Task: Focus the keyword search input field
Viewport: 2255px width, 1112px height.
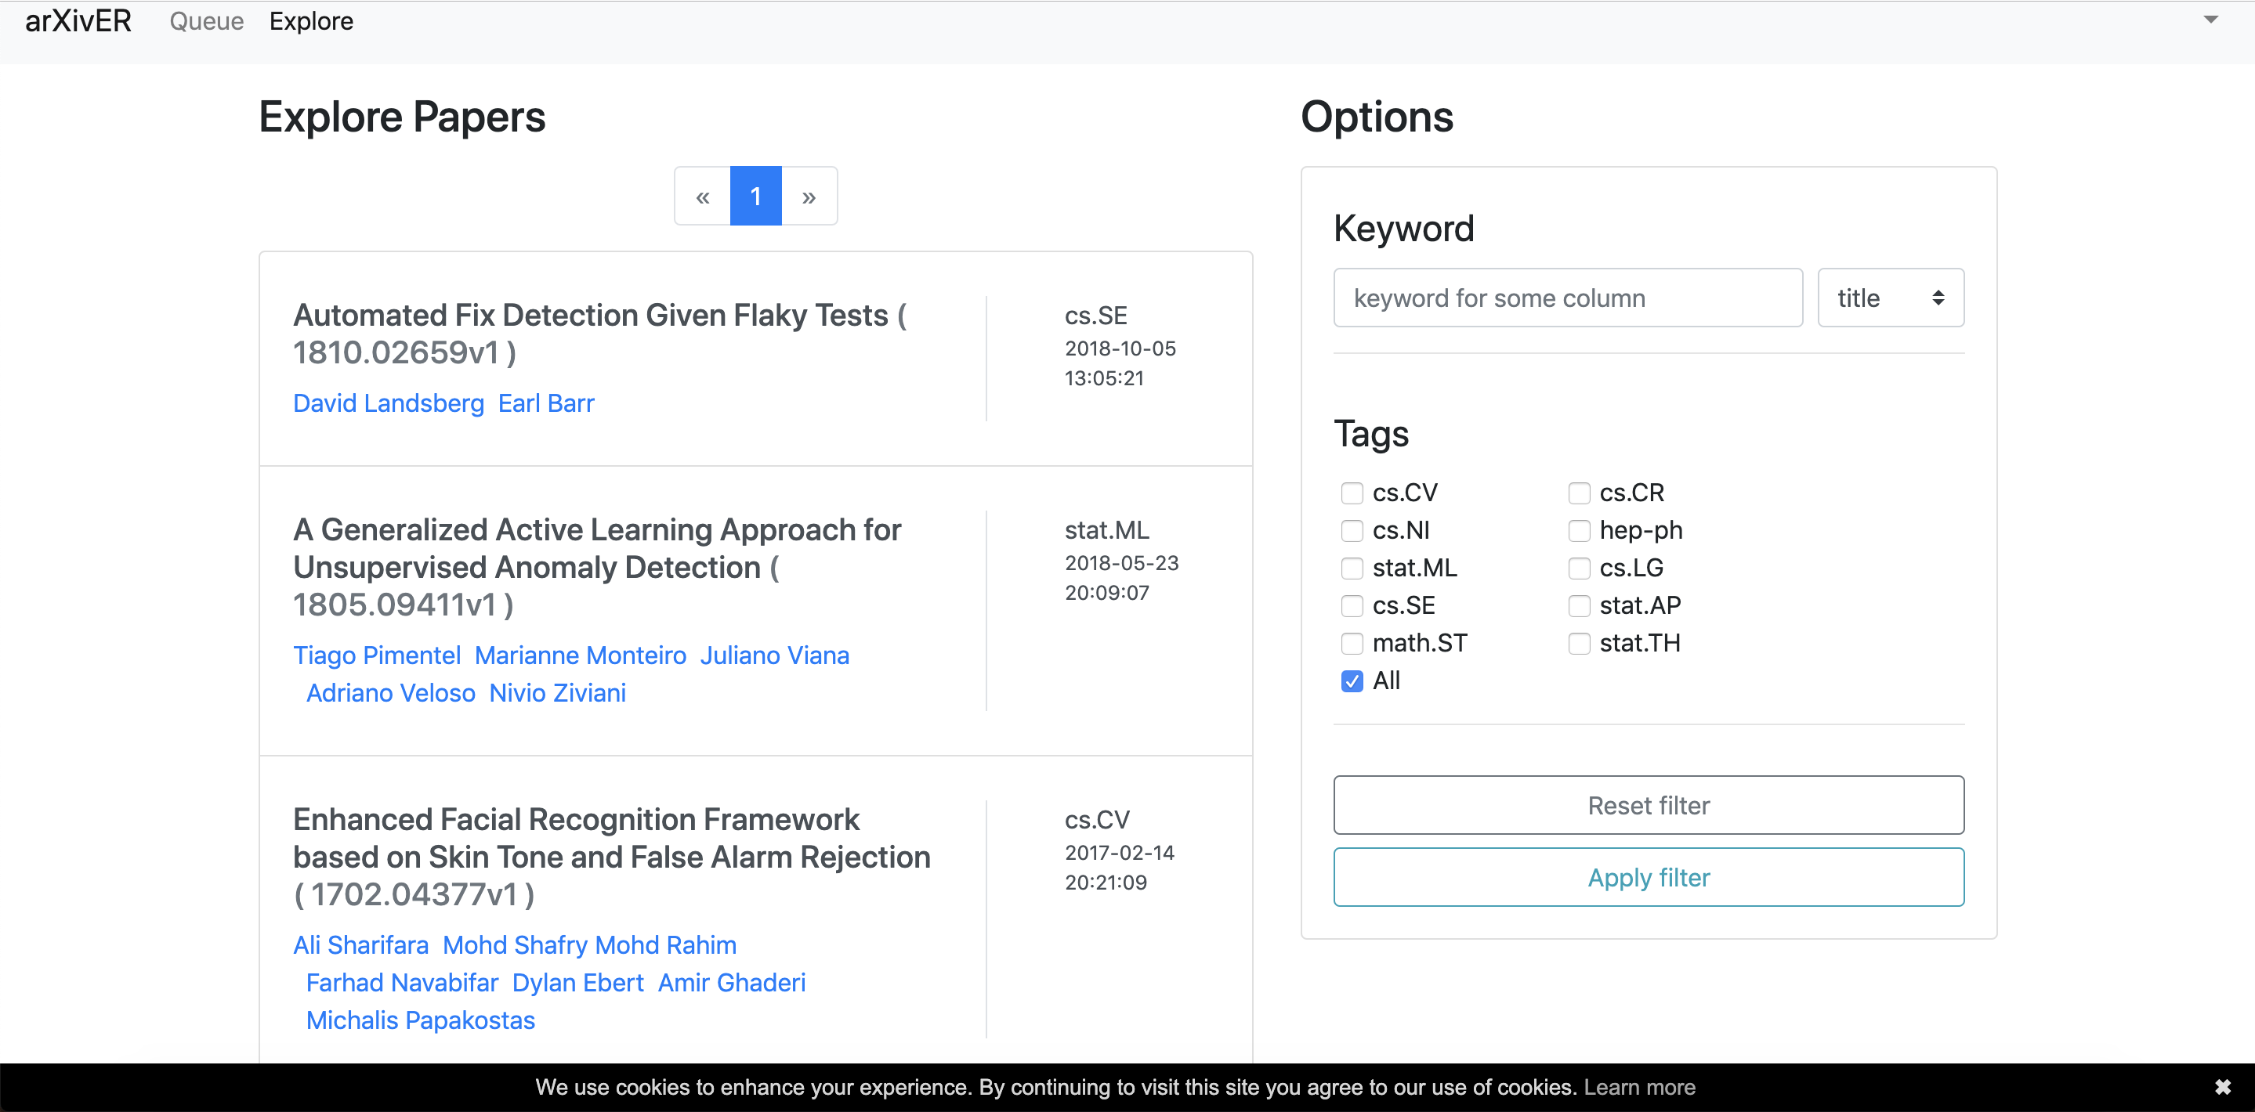Action: 1567,298
